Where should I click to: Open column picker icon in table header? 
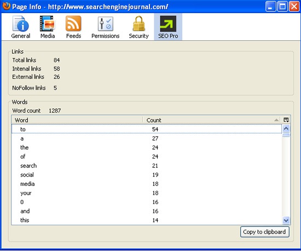286,120
